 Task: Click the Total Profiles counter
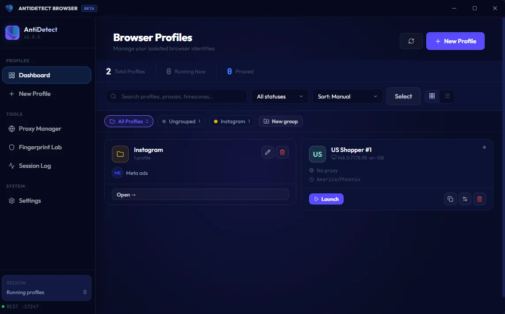coord(126,72)
